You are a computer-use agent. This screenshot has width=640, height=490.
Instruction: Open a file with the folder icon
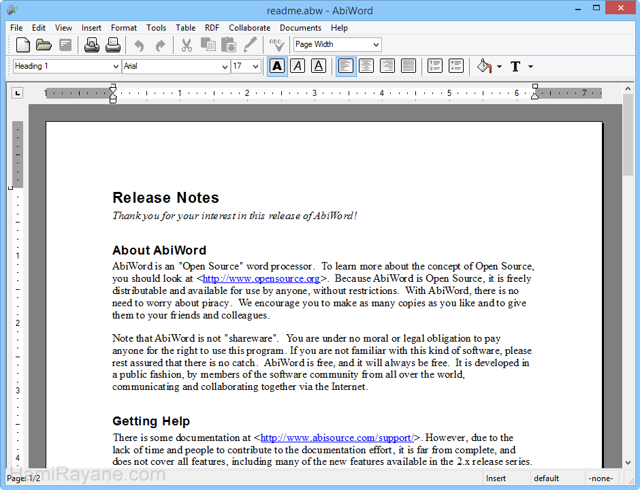pos(44,44)
